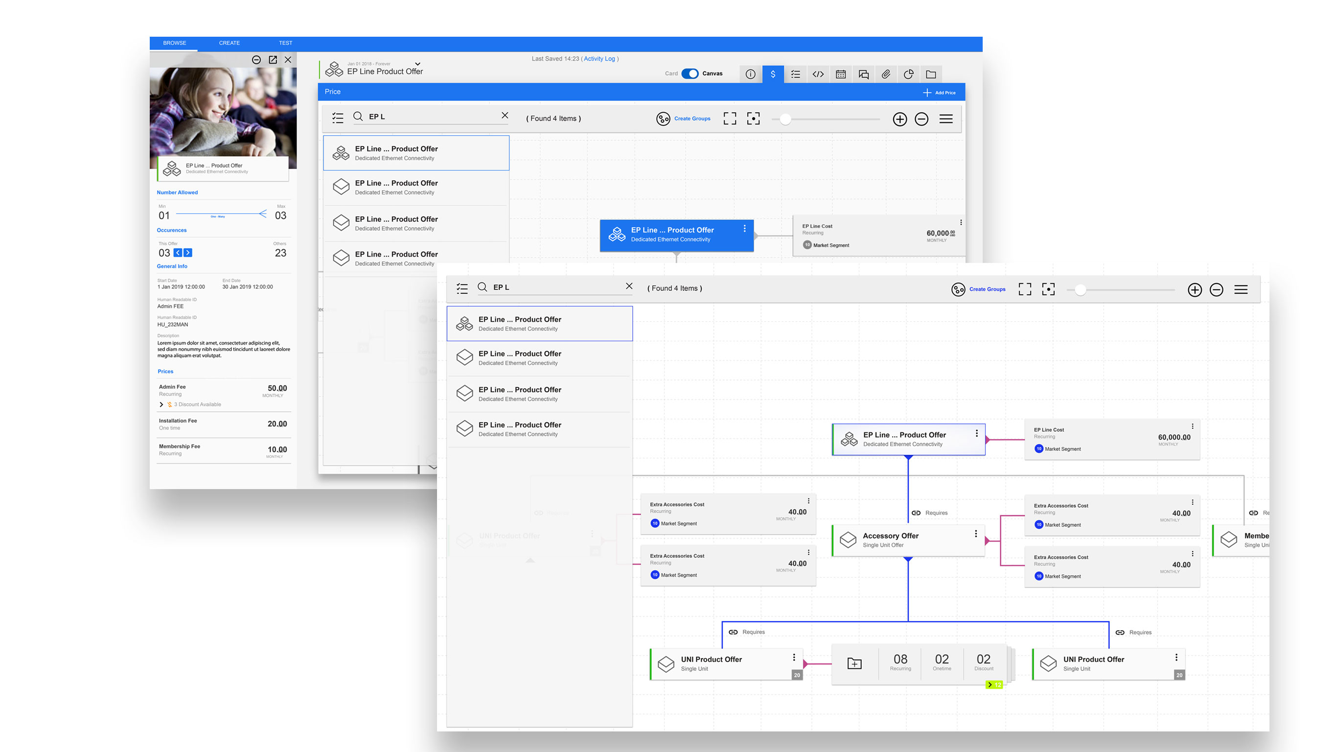Click next occurrence arrow for This Offer

(188, 253)
